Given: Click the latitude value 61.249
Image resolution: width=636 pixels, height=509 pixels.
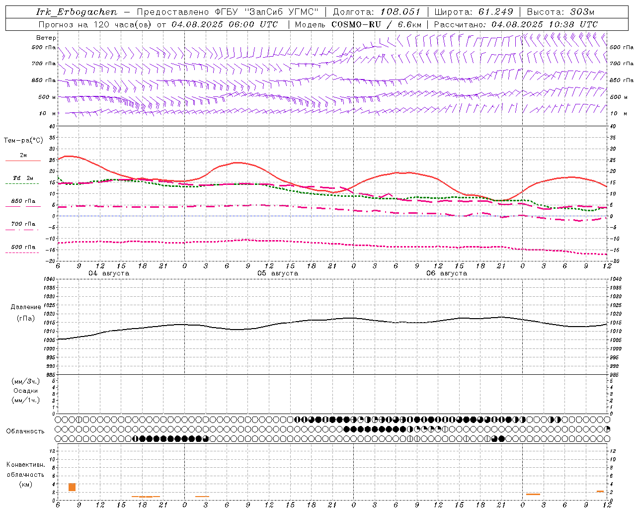Looking at the screenshot, I should [x=495, y=12].
